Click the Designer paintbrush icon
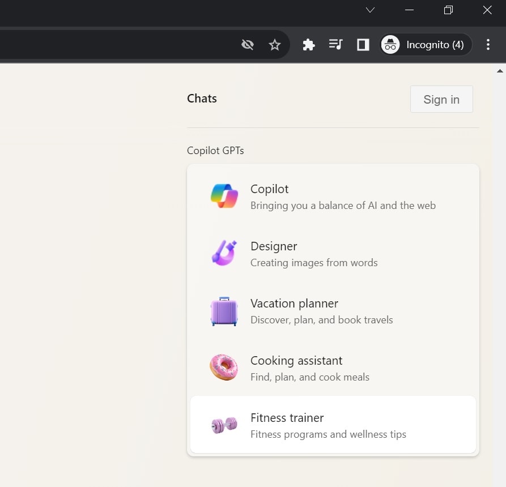 224,254
